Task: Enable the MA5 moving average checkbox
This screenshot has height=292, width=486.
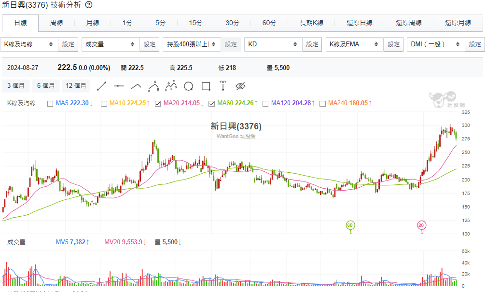Action: pos(50,103)
